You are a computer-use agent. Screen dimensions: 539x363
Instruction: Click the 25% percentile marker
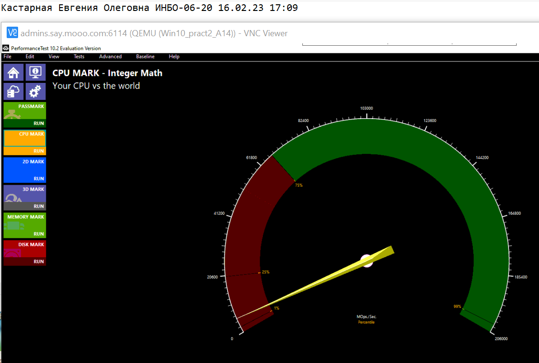click(265, 272)
